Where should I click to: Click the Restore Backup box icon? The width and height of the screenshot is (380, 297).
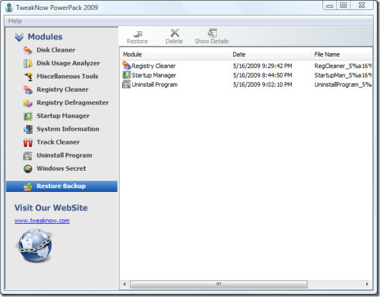[x=28, y=186]
